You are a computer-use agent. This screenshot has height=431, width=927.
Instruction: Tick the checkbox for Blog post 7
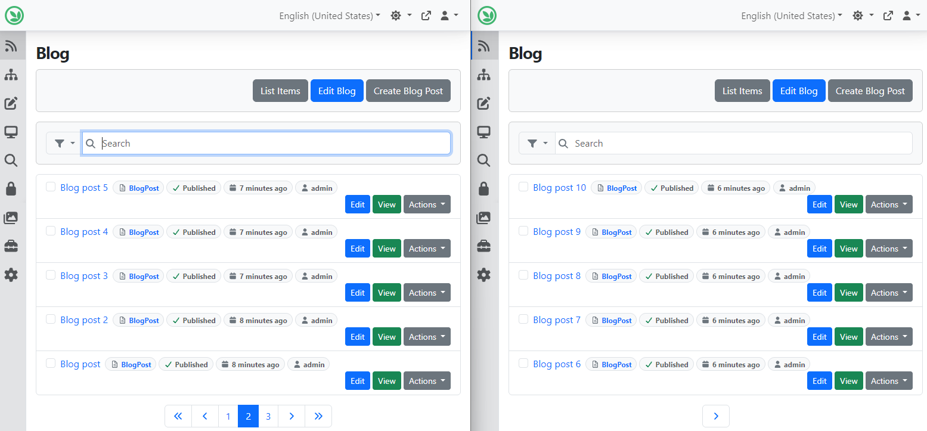(x=523, y=319)
